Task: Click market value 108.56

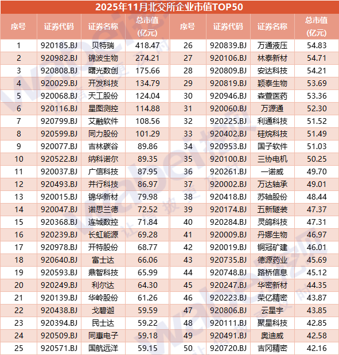Action: coord(147,122)
